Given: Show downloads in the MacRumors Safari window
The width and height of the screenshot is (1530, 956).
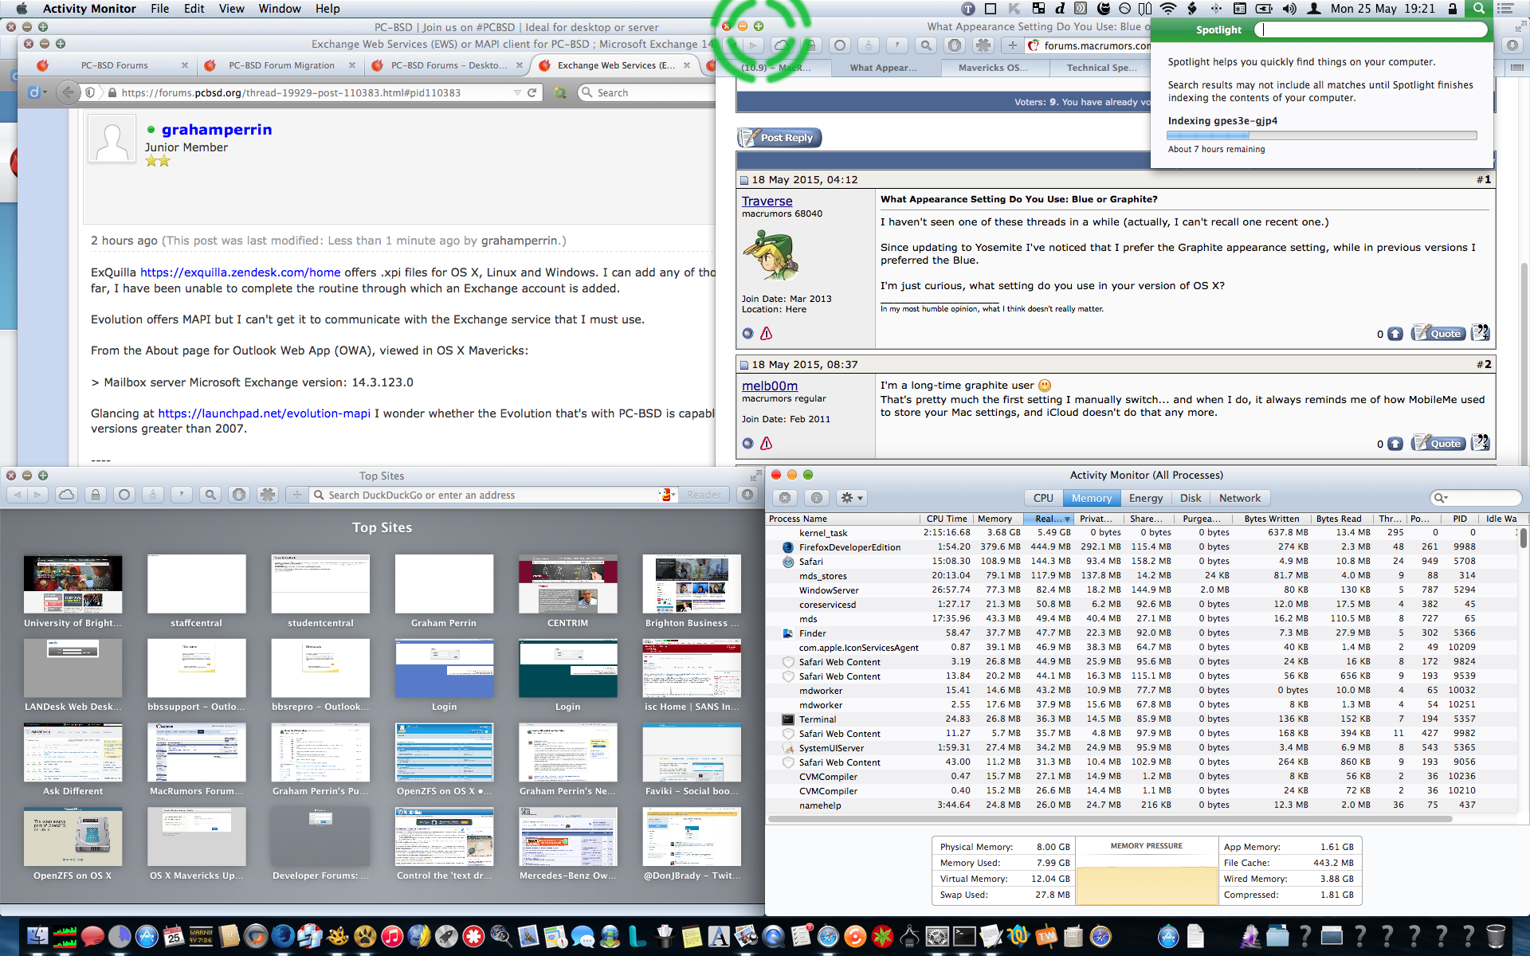Looking at the screenshot, I should (1512, 45).
